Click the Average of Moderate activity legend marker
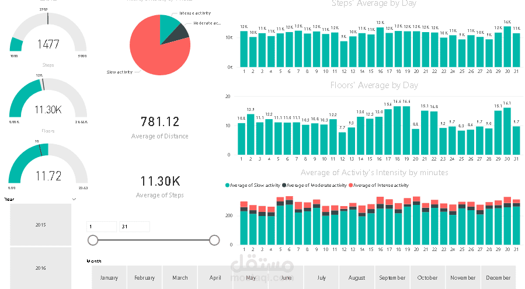The image size is (525, 289). click(284, 185)
